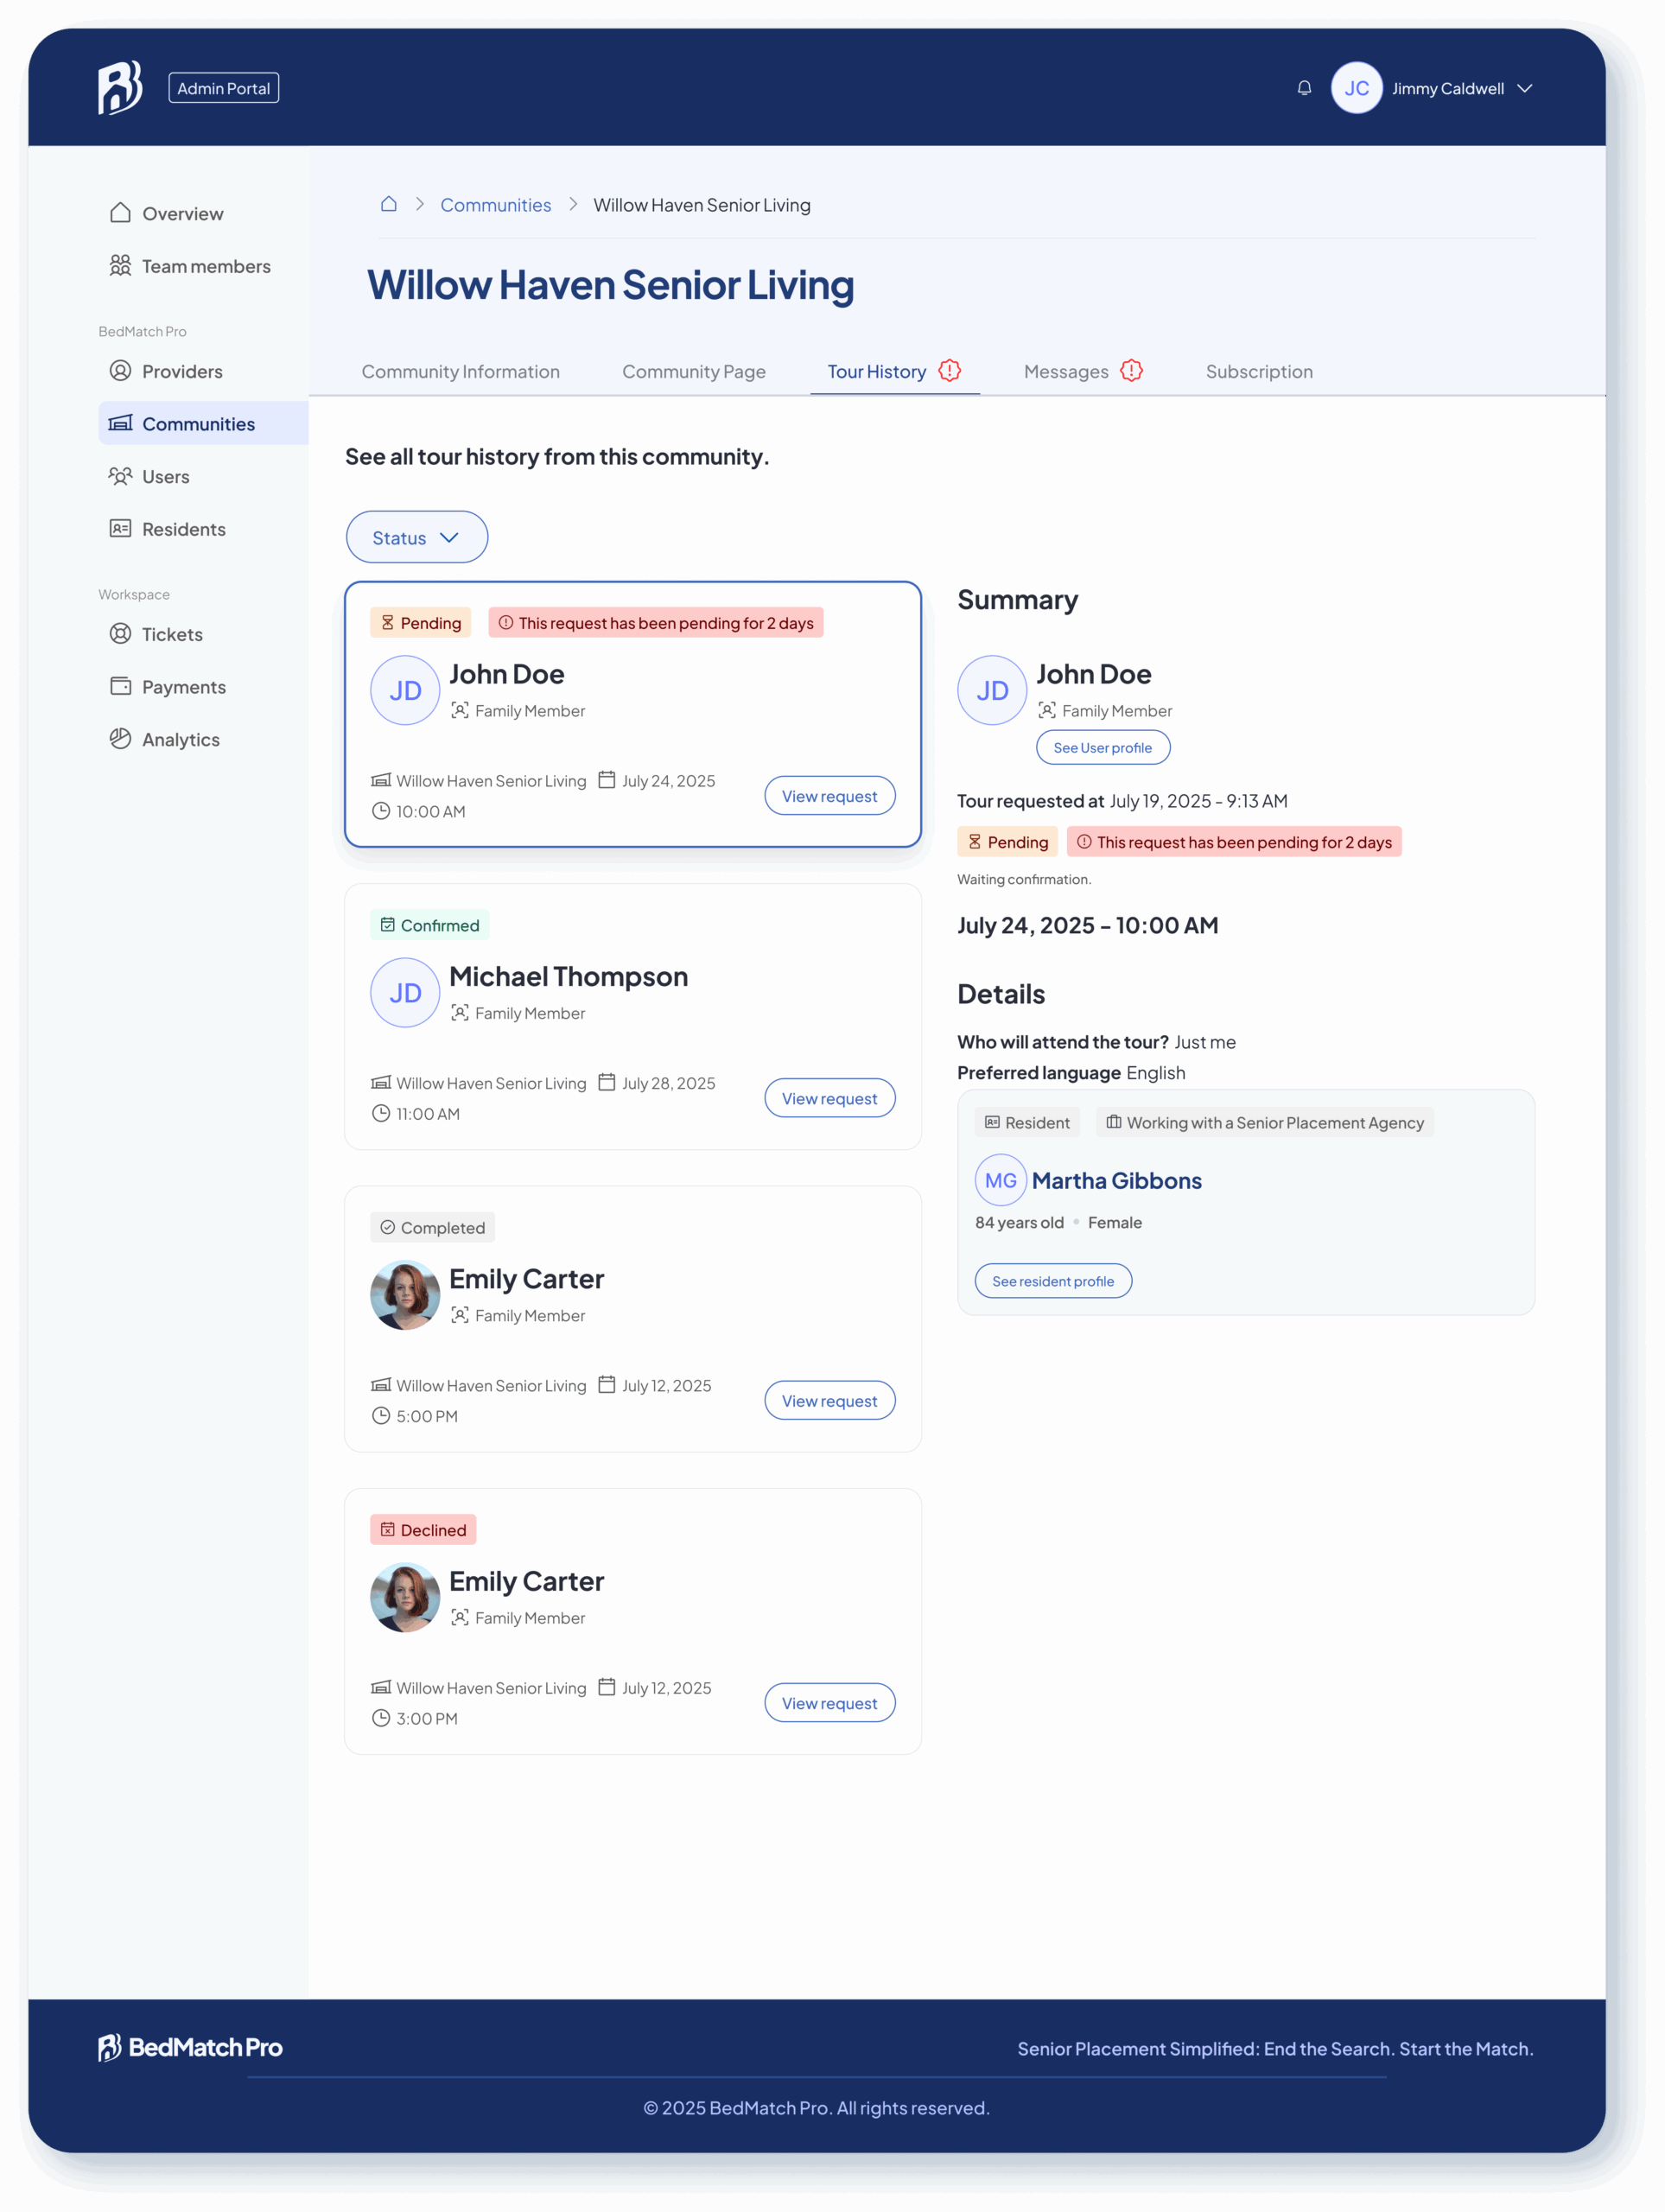
Task: Open Team members page
Action: pos(205,266)
